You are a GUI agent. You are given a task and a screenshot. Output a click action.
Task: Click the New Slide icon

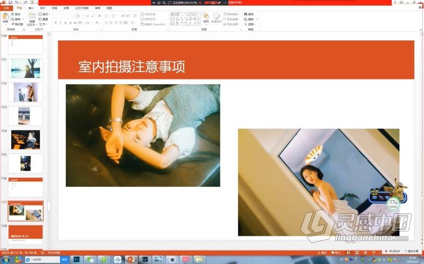[32, 16]
